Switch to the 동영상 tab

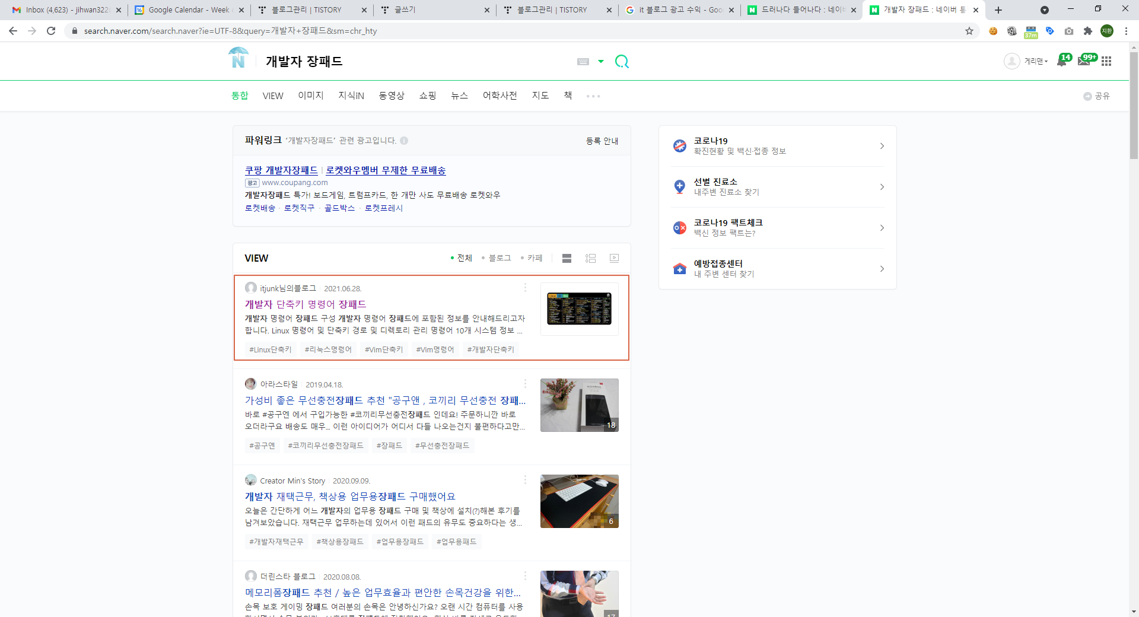click(392, 96)
